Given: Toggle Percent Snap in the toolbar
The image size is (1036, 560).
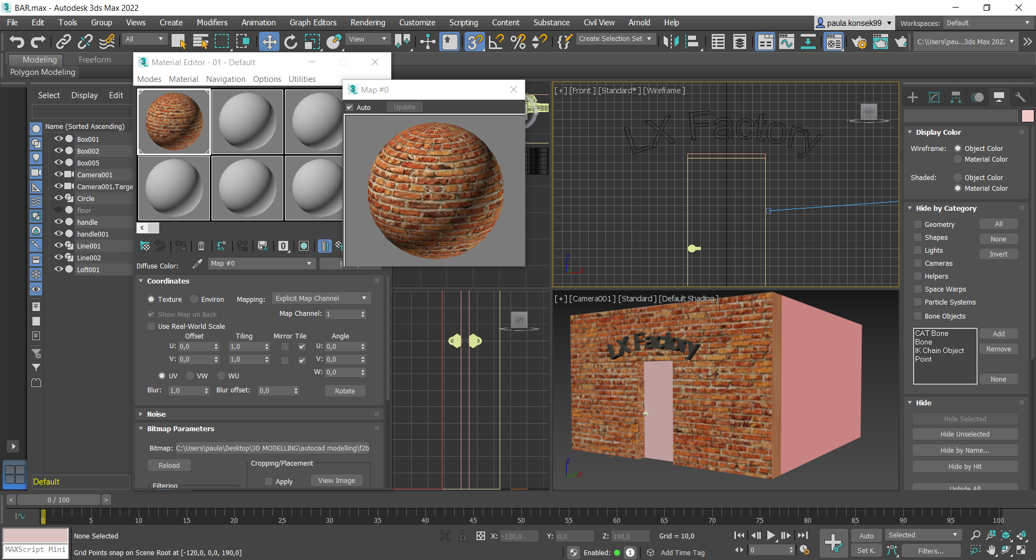Looking at the screenshot, I should pyautogui.click(x=518, y=42).
